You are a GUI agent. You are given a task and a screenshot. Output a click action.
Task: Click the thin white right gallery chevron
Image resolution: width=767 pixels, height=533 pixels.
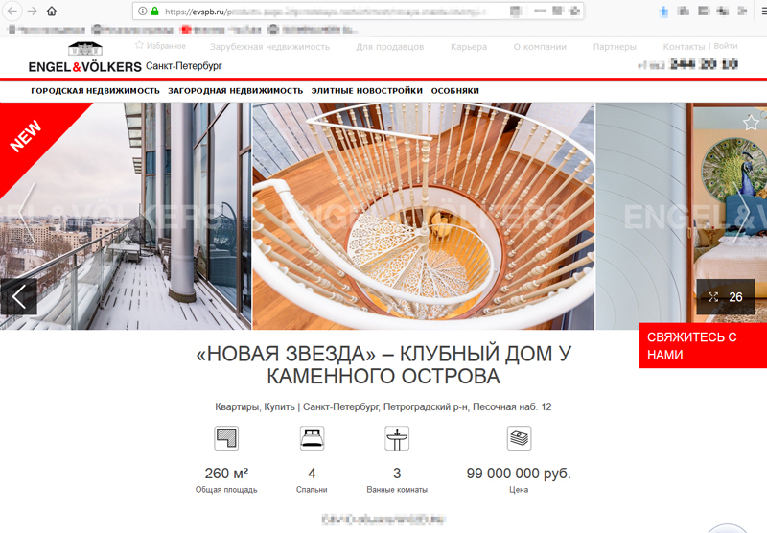click(740, 212)
